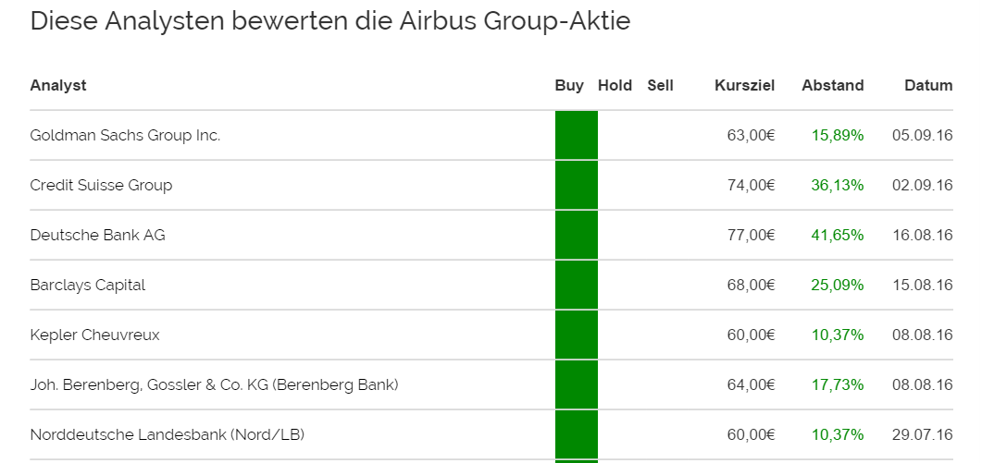Click Goldman Sachs green Buy rating bar

pyautogui.click(x=576, y=136)
